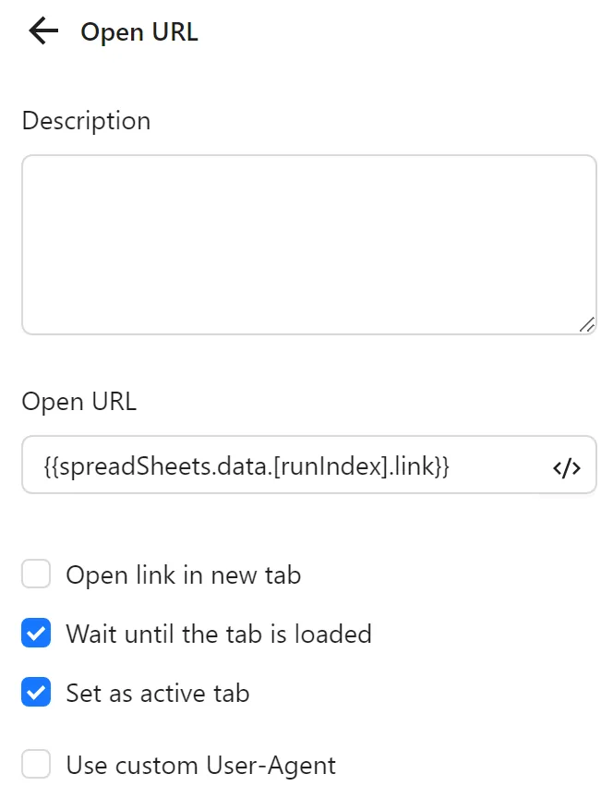601x786 pixels.
Task: Click the "Open URL" header title
Action: tap(139, 32)
